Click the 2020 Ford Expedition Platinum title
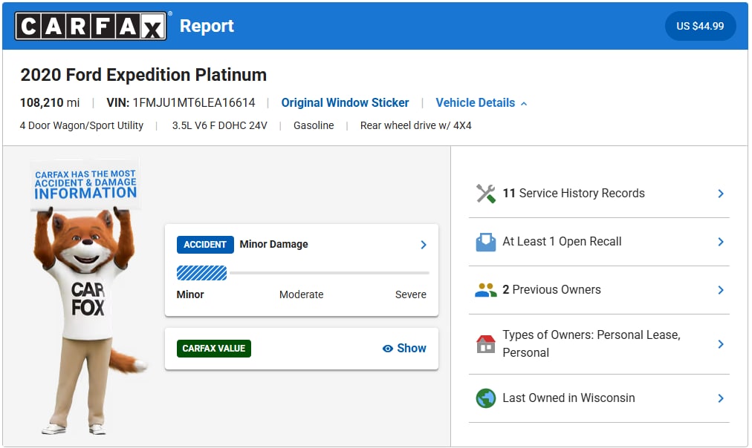Screen dimensions: 752x448 point(143,75)
